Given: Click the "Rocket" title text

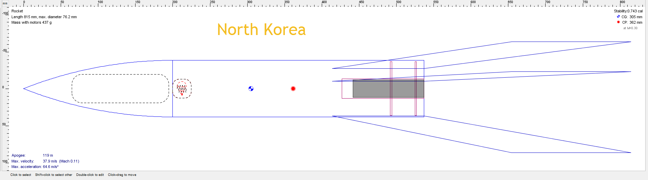Looking at the screenshot, I should click(x=17, y=11).
